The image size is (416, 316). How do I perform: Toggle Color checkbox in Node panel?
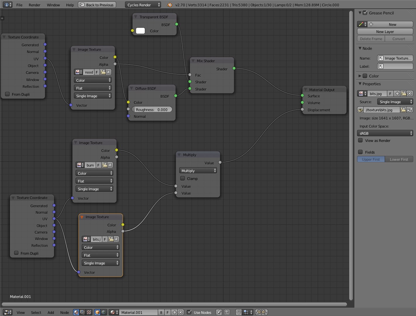pos(365,76)
